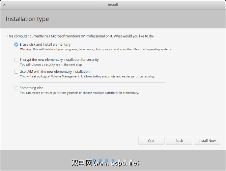Close the Install window with the X
The height and width of the screenshot is (171, 226).
click(x=4, y=5)
